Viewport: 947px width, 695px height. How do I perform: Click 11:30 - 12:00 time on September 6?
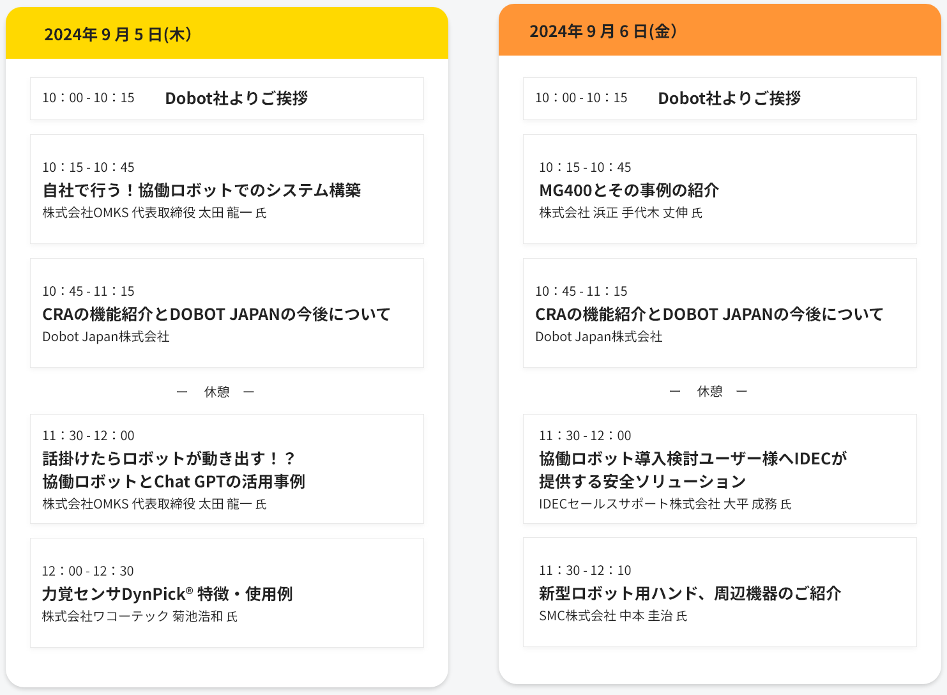[x=585, y=436]
